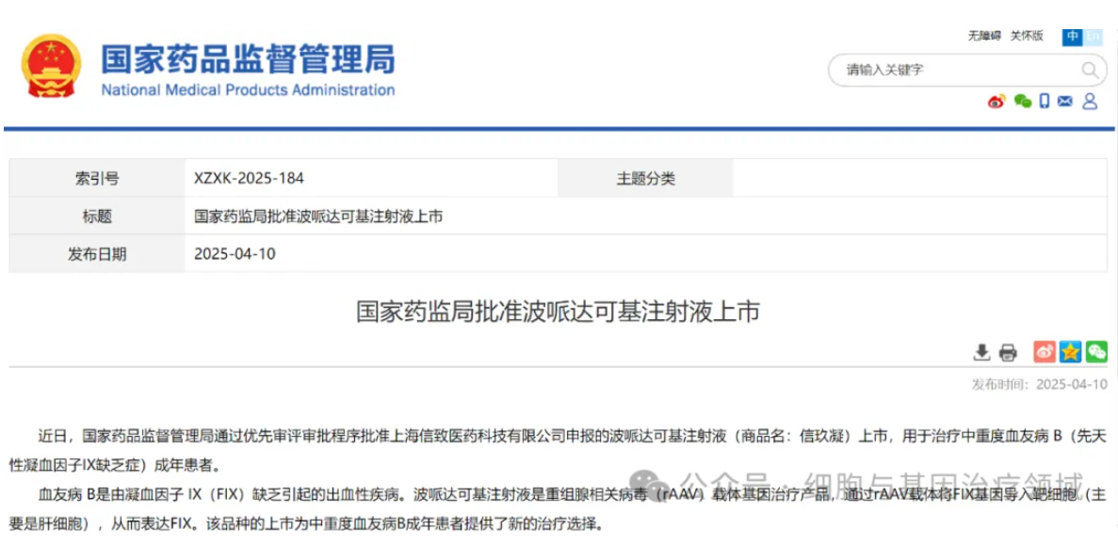Click the print article icon

1008,350
